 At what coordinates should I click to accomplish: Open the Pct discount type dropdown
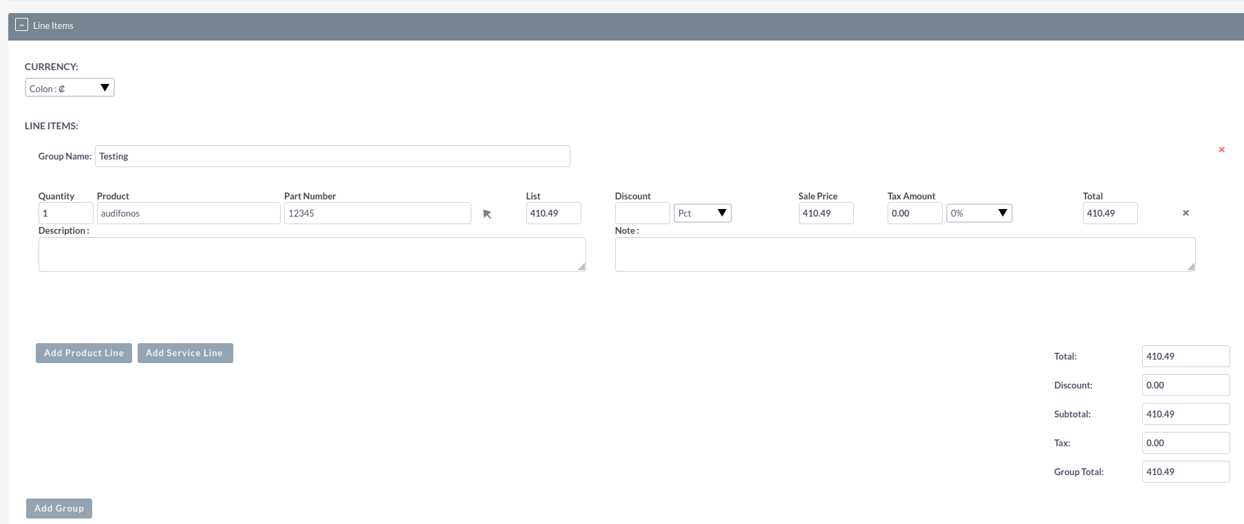[703, 213]
